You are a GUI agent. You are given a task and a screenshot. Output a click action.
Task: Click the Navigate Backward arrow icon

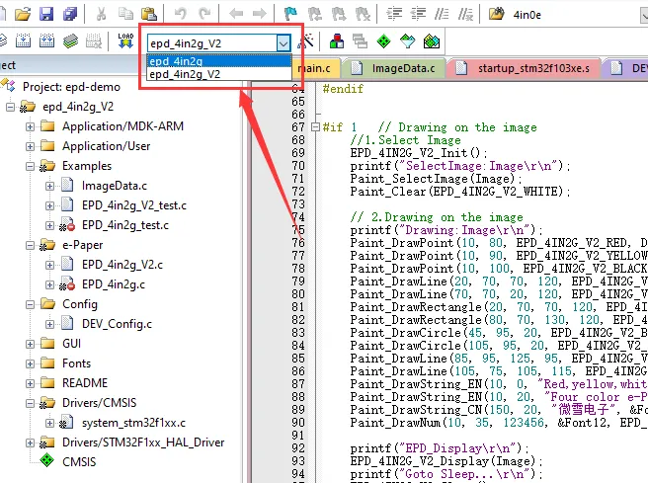point(236,15)
